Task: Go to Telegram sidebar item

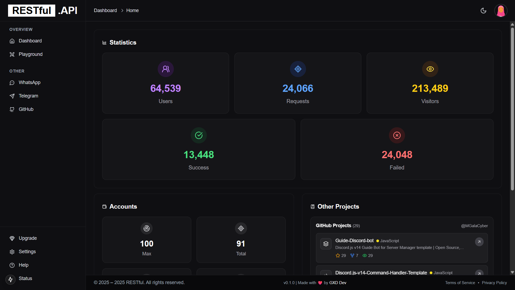Action: [28, 96]
